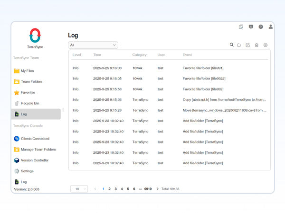Go to page 3 of logs
Viewport: 285px width, 213px height.
(x=115, y=189)
